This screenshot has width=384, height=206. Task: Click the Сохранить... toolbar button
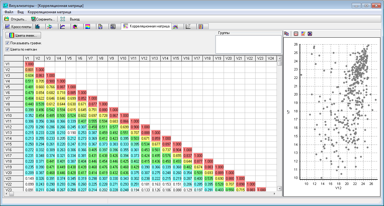point(43,19)
